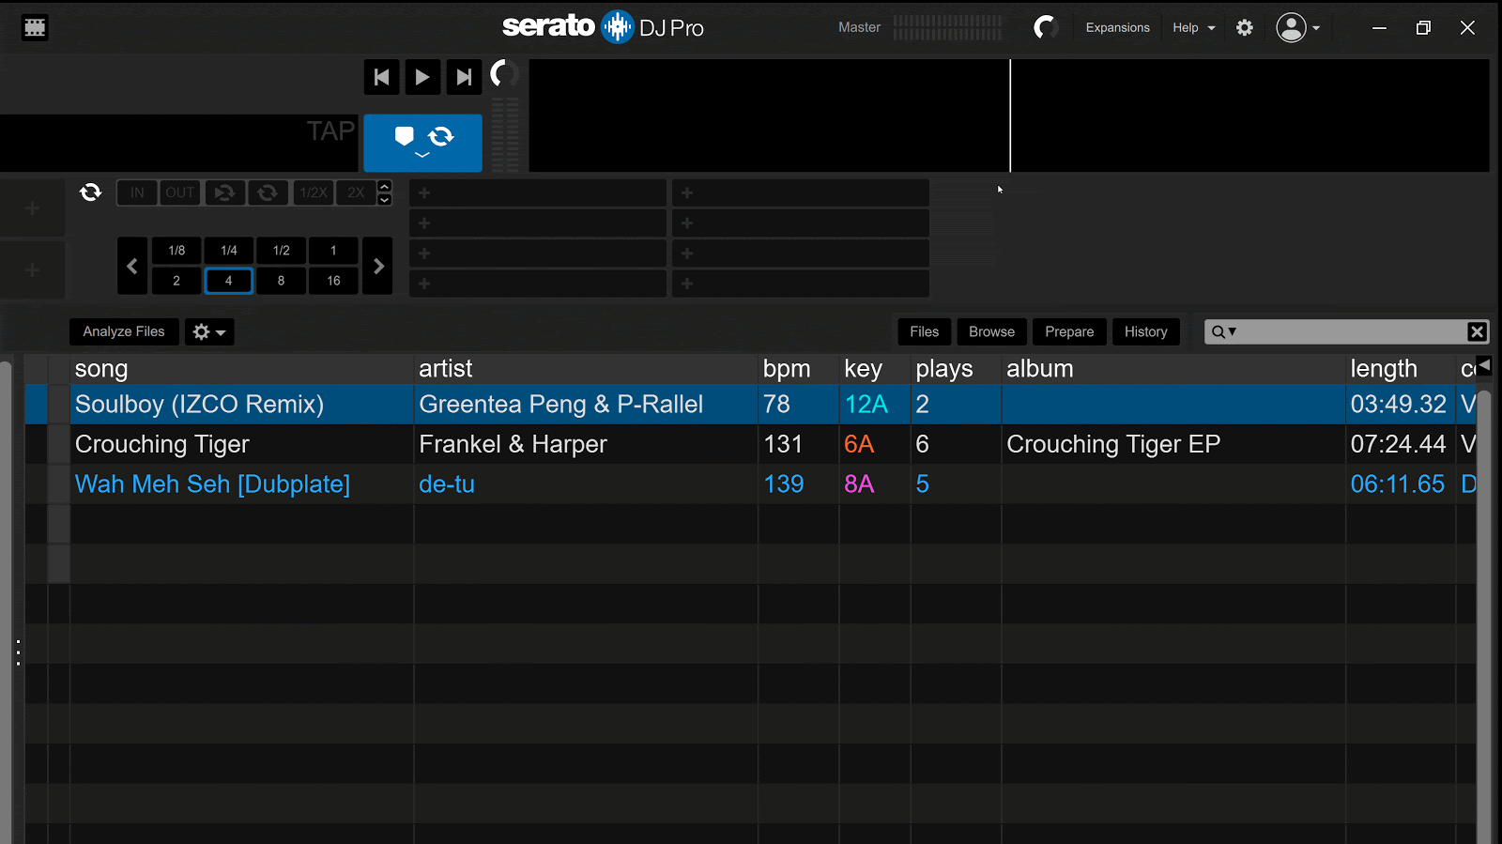Sort library by length column
The image size is (1502, 844).
(1401, 369)
